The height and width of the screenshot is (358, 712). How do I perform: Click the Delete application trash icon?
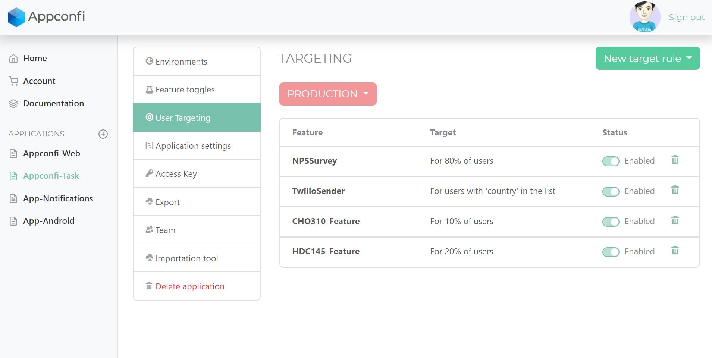tap(149, 286)
